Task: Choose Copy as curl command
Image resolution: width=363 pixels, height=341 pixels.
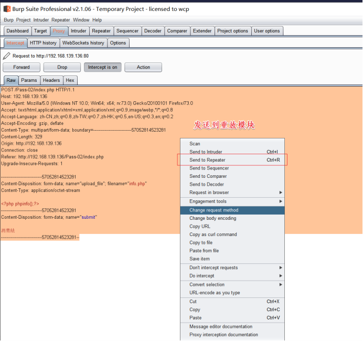Action: [x=232, y=235]
